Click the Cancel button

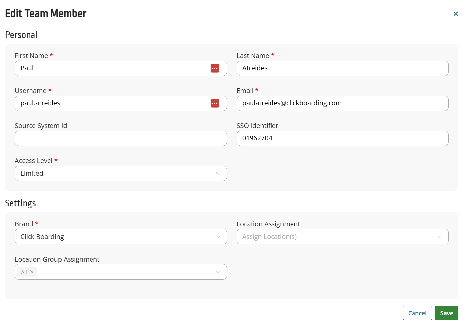tap(417, 313)
